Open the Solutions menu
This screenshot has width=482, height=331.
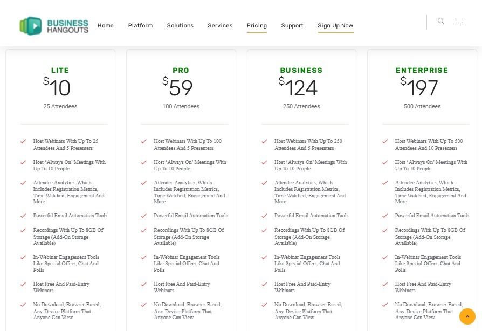coord(180,25)
